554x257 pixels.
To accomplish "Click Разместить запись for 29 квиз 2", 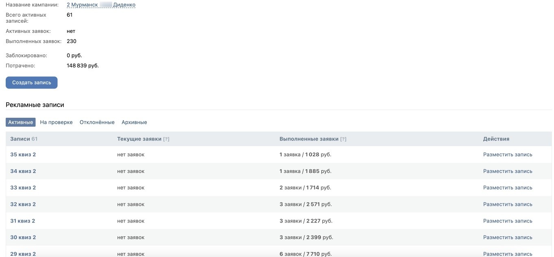I will tap(508, 254).
